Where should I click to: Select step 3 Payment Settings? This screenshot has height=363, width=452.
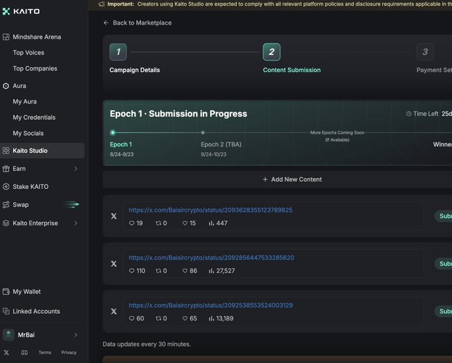pos(425,52)
